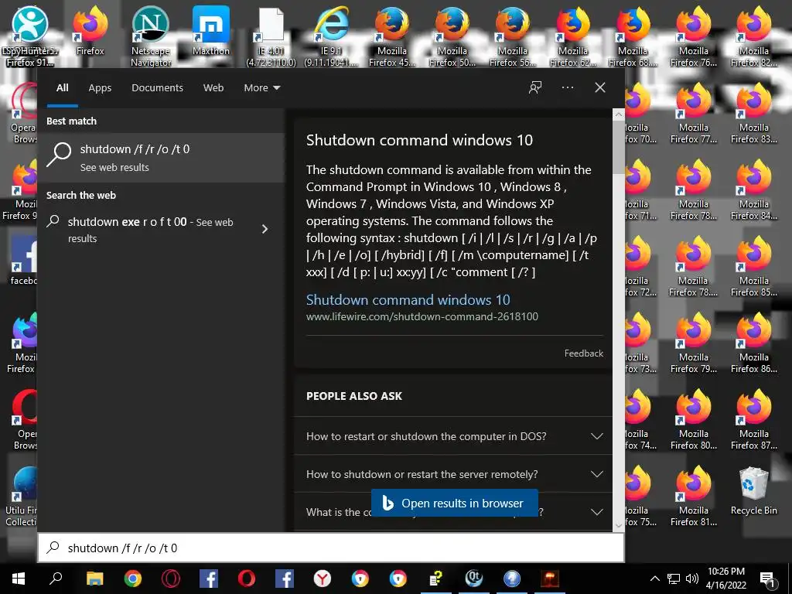
Task: Open Google Chrome from the taskbar
Action: pos(133,579)
